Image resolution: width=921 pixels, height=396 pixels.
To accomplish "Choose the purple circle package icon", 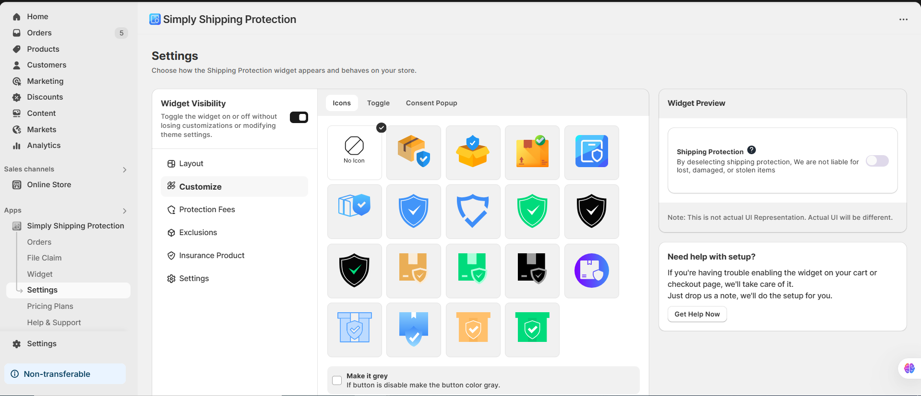I will point(591,271).
